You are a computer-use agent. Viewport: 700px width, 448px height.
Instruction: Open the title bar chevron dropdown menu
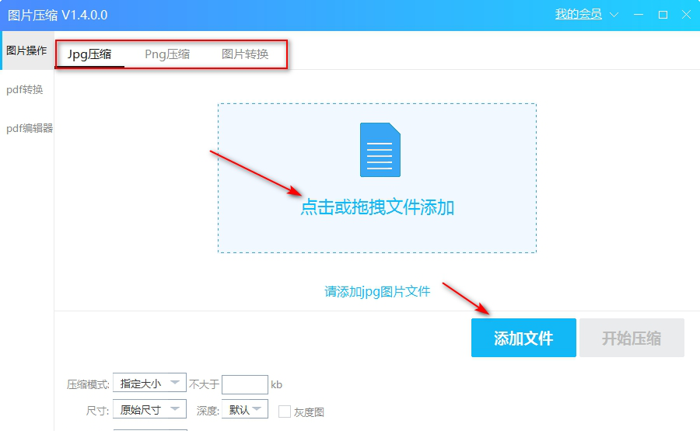(x=614, y=15)
